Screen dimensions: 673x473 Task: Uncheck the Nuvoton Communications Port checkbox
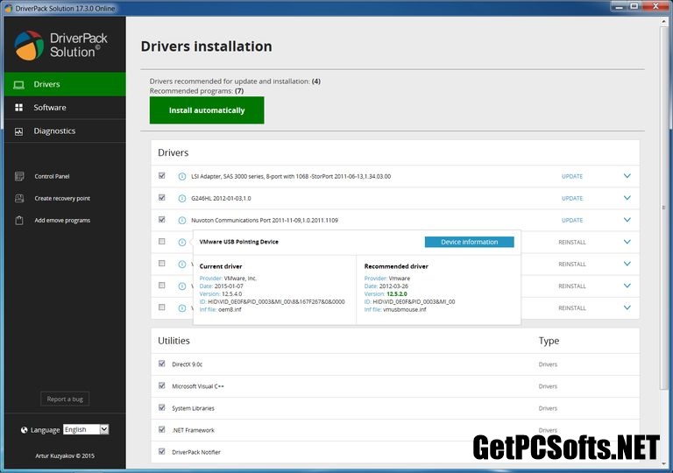coord(162,219)
